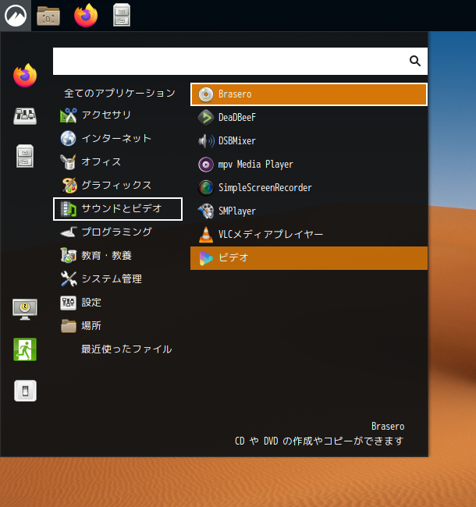Launch the ビデオ application
476x507 pixels.
(309, 258)
